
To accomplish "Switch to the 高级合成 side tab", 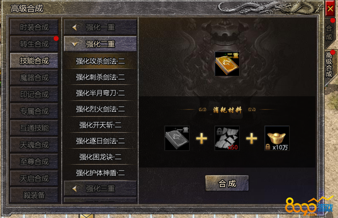I will (x=329, y=65).
